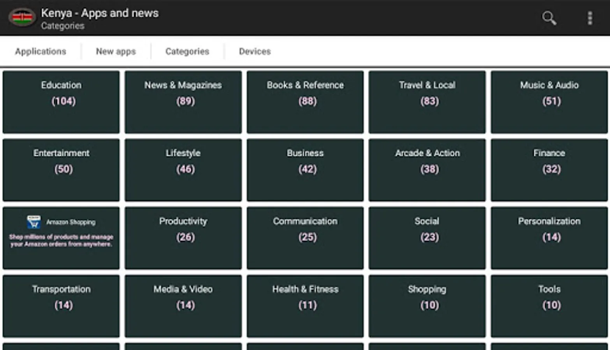The height and width of the screenshot is (350, 610).
Task: Select the Categories tab
Action: [187, 51]
